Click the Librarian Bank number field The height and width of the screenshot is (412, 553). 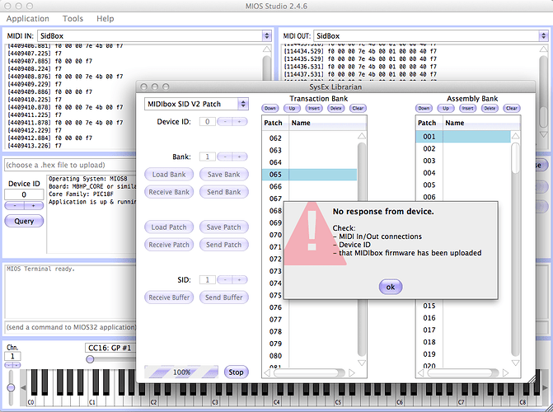[208, 157]
